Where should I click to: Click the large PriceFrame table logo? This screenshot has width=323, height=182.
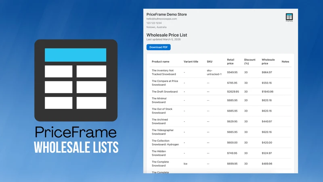[x=76, y=80]
